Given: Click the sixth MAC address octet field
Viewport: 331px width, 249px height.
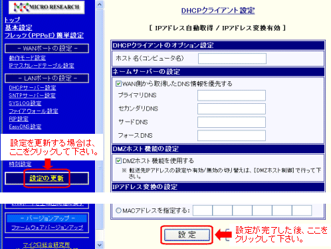Looking at the screenshot, I should [302, 210].
